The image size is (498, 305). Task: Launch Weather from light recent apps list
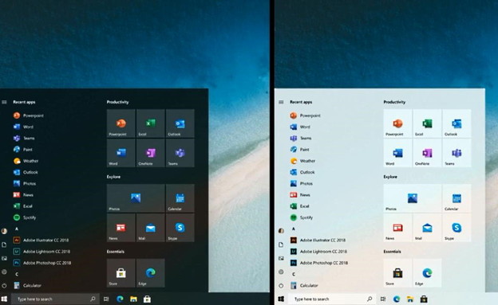point(302,161)
